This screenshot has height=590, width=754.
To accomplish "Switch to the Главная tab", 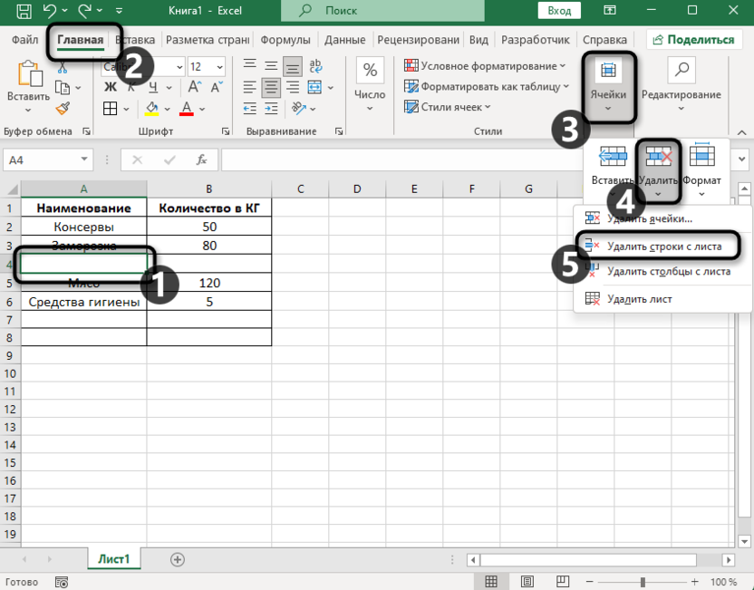I will 81,40.
